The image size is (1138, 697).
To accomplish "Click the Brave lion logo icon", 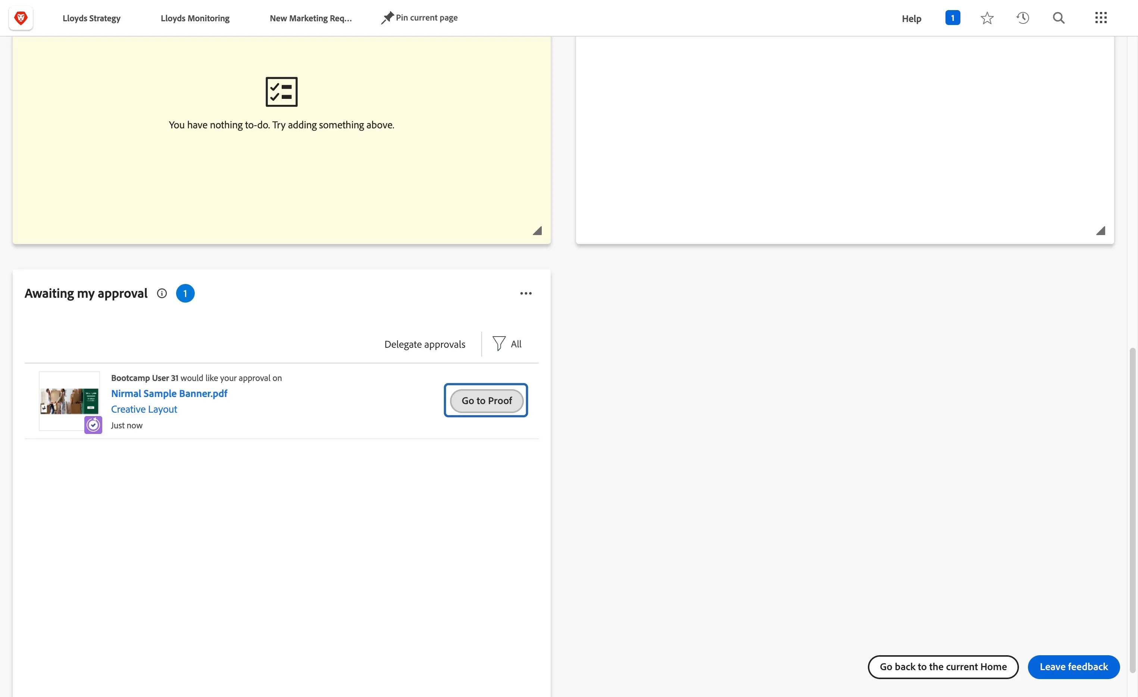I will [x=21, y=18].
